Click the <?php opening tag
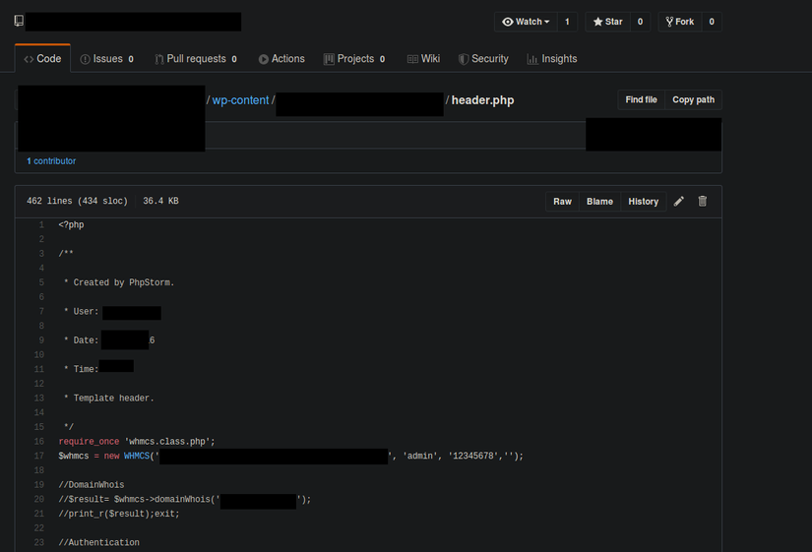 (71, 224)
